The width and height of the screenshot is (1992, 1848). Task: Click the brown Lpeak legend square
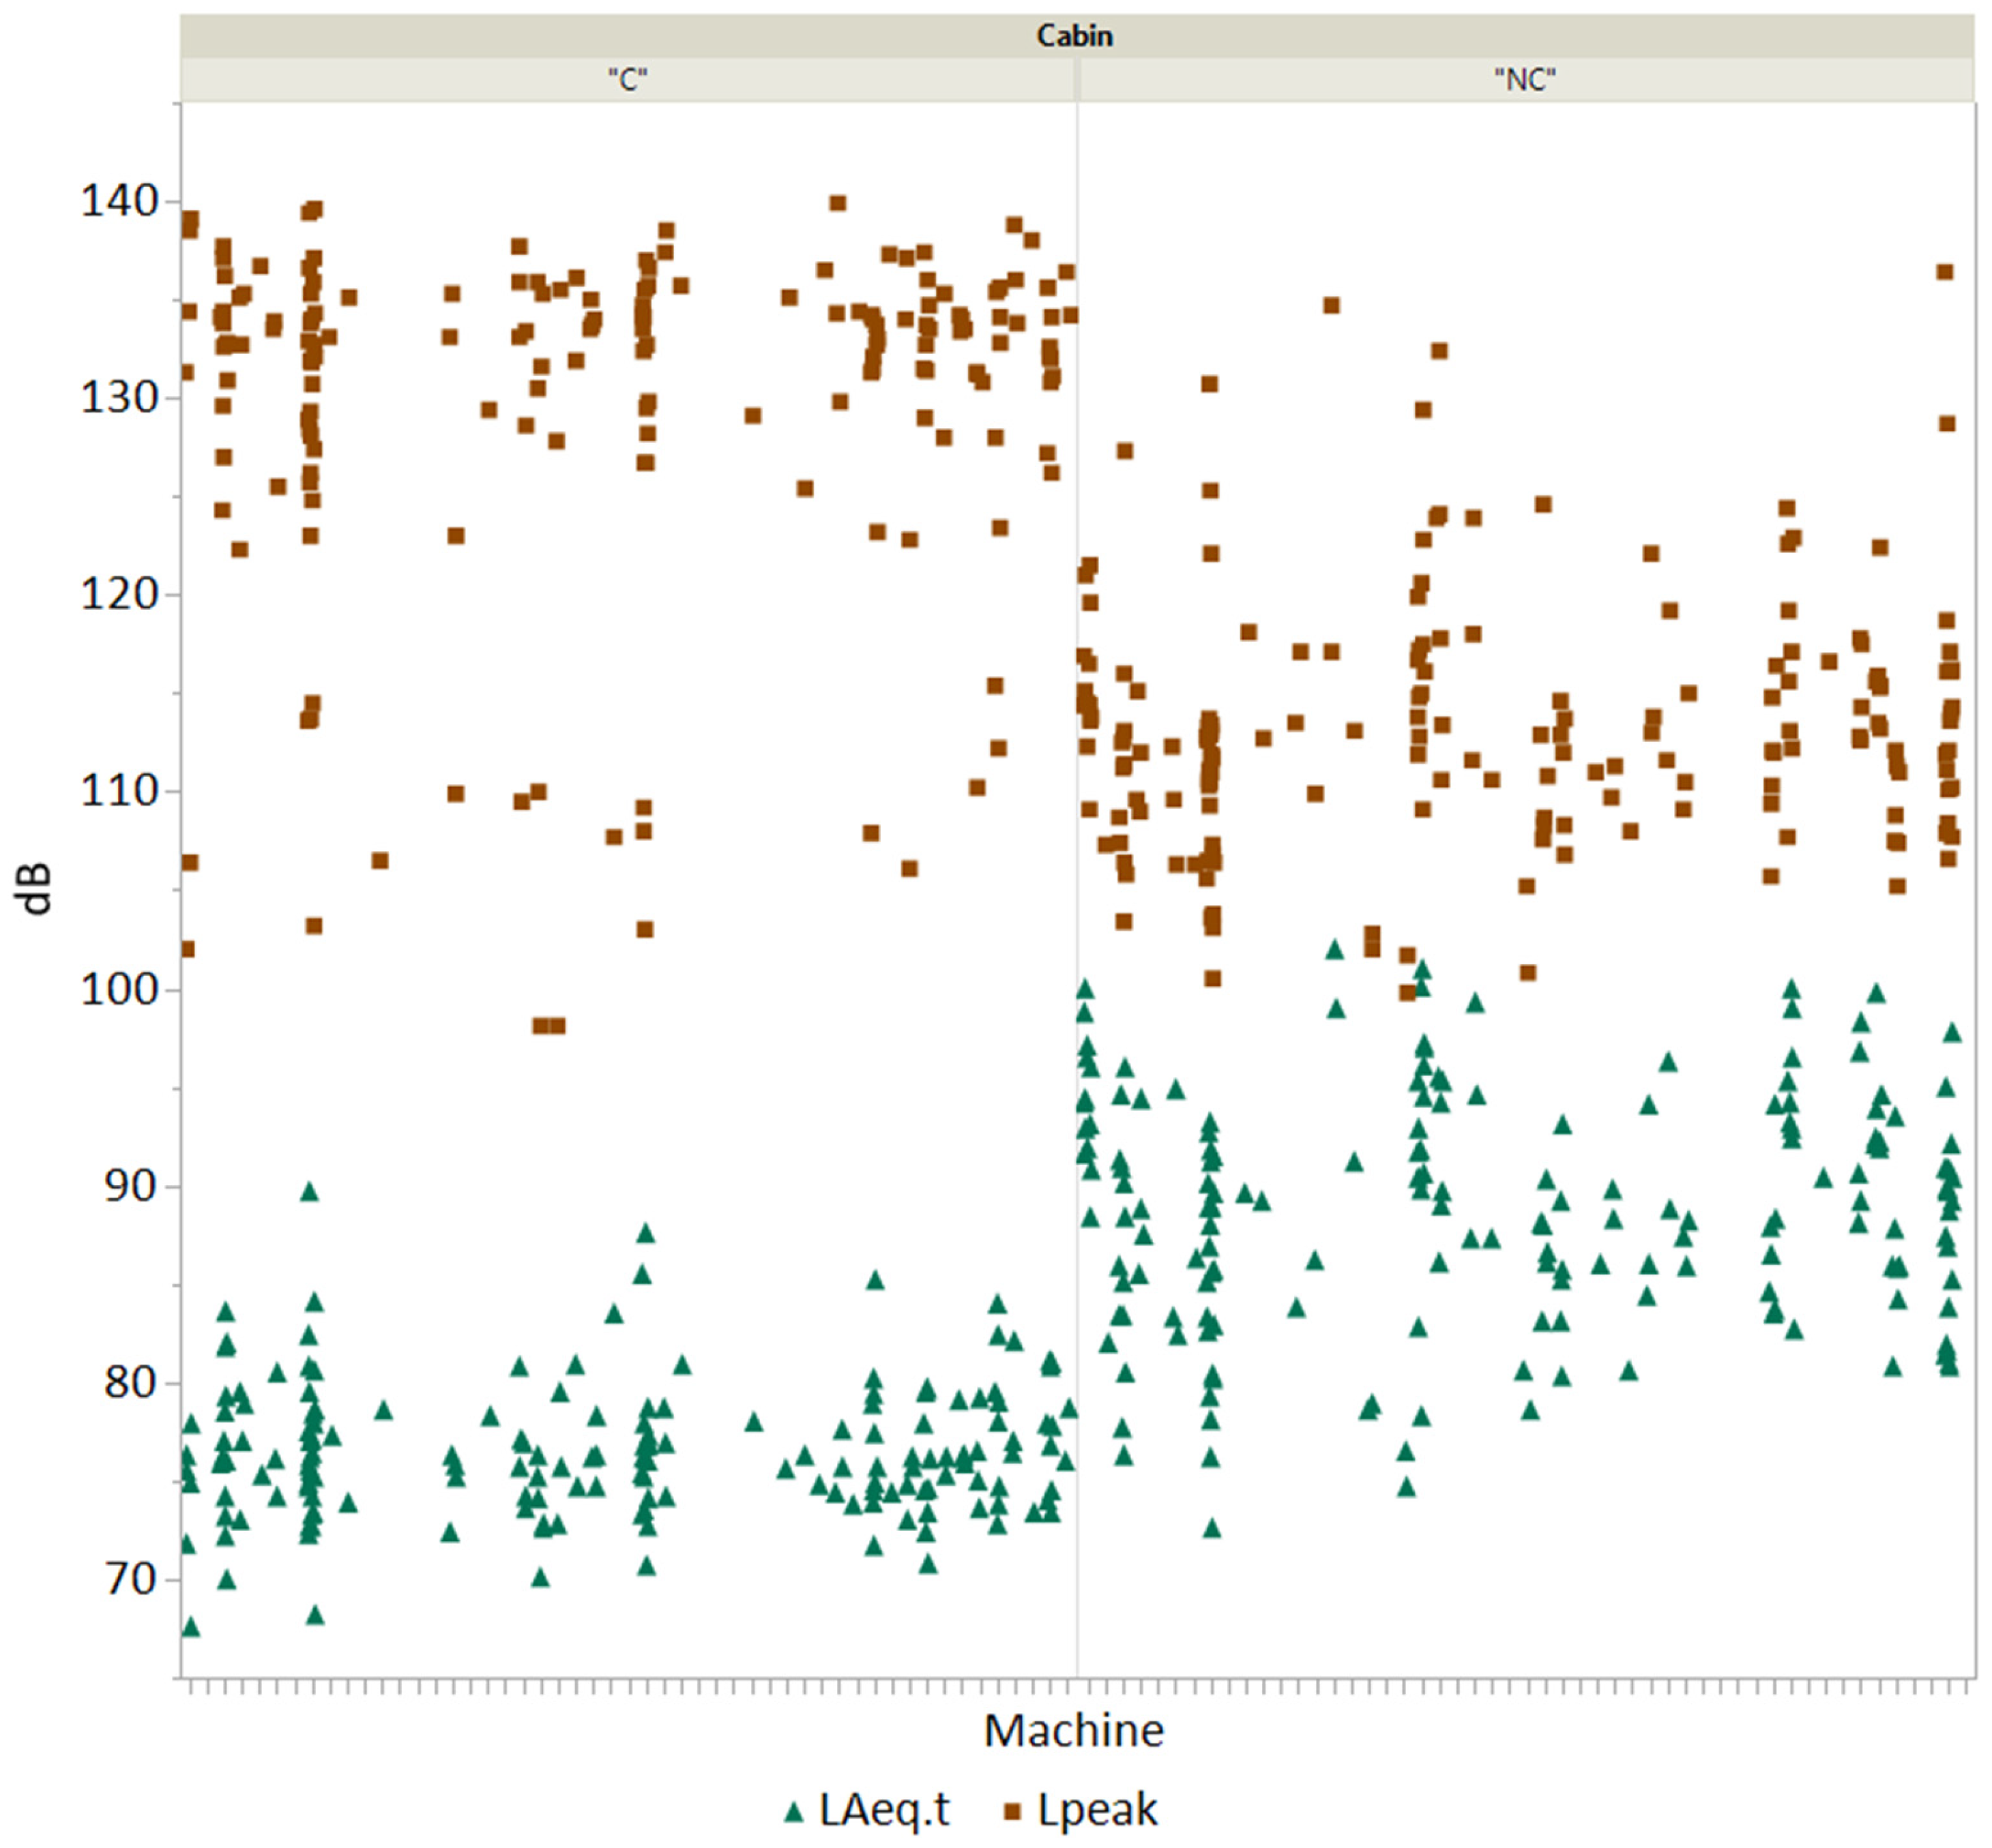(x=1012, y=1812)
